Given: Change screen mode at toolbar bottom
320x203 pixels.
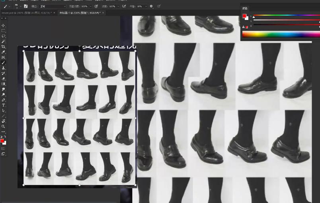Looking at the screenshot, I should (3, 154).
